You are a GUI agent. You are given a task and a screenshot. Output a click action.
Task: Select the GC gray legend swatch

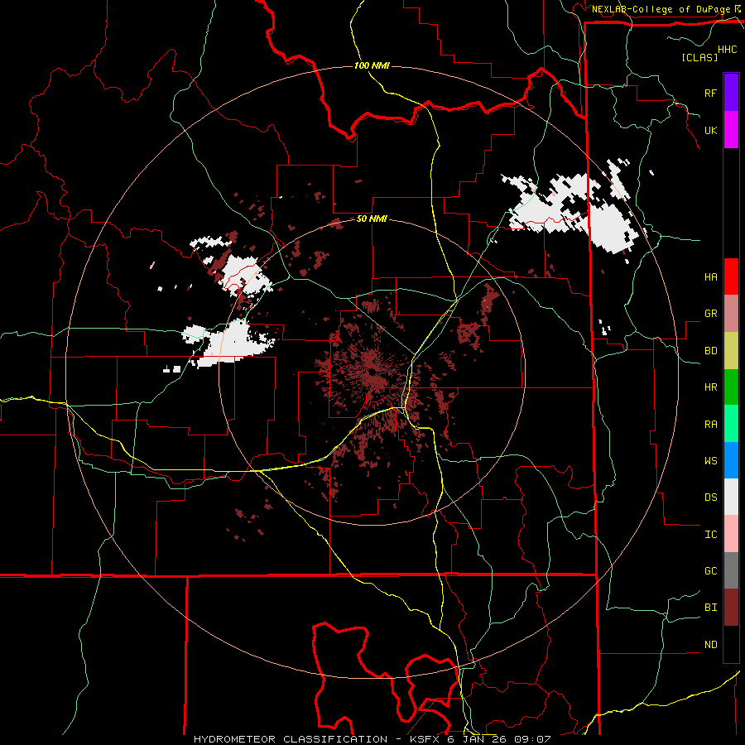tap(731, 570)
